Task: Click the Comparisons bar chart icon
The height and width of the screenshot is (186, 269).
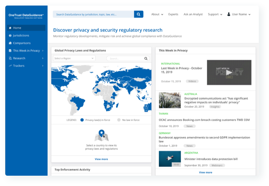Action: pyautogui.click(x=10, y=43)
